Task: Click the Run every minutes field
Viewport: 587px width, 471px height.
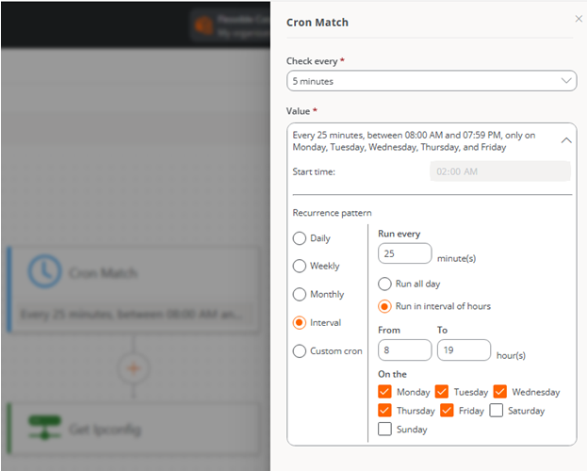Action: (405, 253)
